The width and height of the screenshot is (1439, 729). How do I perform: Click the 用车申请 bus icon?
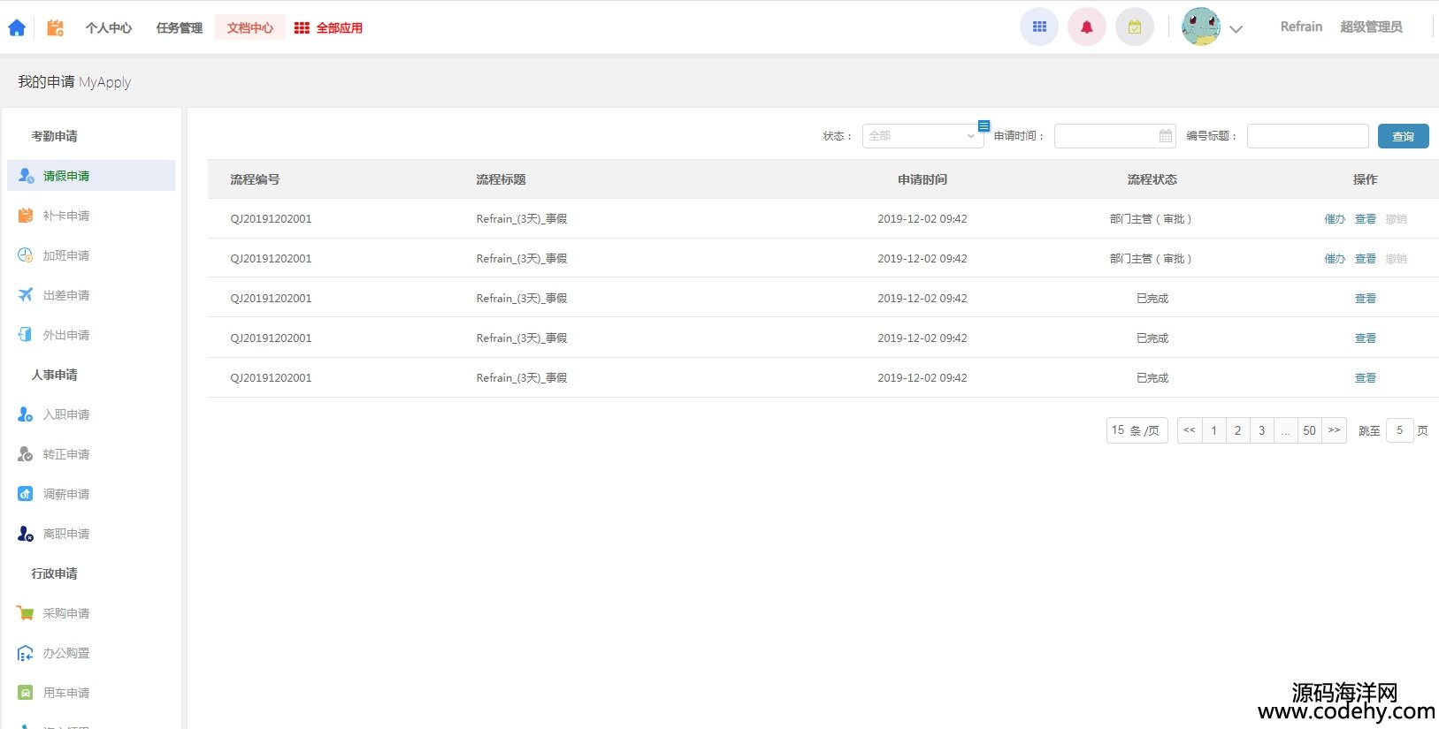click(x=26, y=693)
